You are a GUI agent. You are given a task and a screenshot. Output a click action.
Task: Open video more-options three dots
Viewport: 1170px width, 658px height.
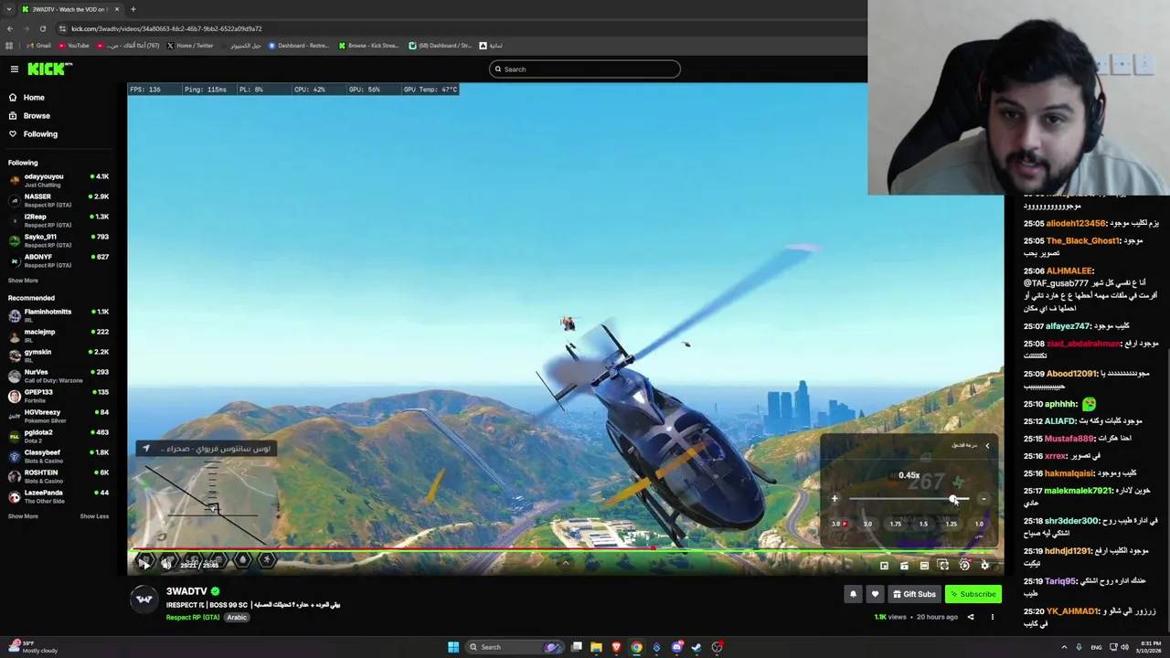993,617
